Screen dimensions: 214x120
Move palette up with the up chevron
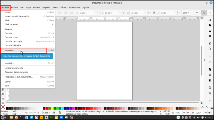[203, 107]
